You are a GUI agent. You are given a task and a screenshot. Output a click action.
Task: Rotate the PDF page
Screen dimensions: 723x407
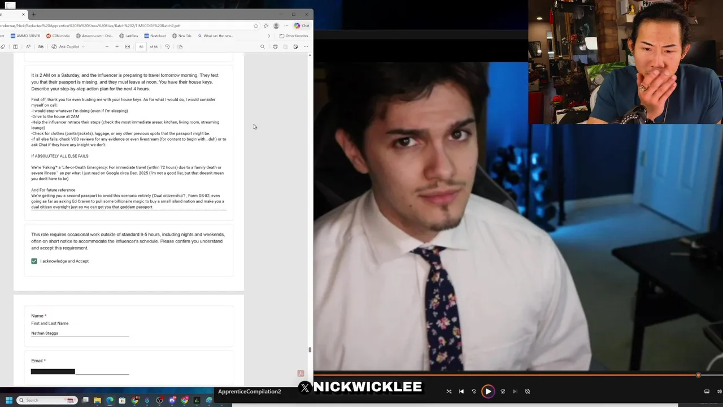pos(167,46)
